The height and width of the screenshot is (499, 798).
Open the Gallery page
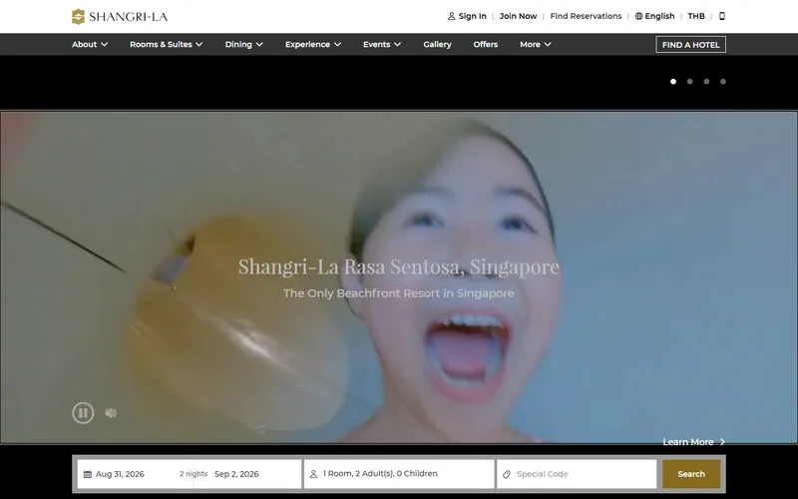click(437, 44)
